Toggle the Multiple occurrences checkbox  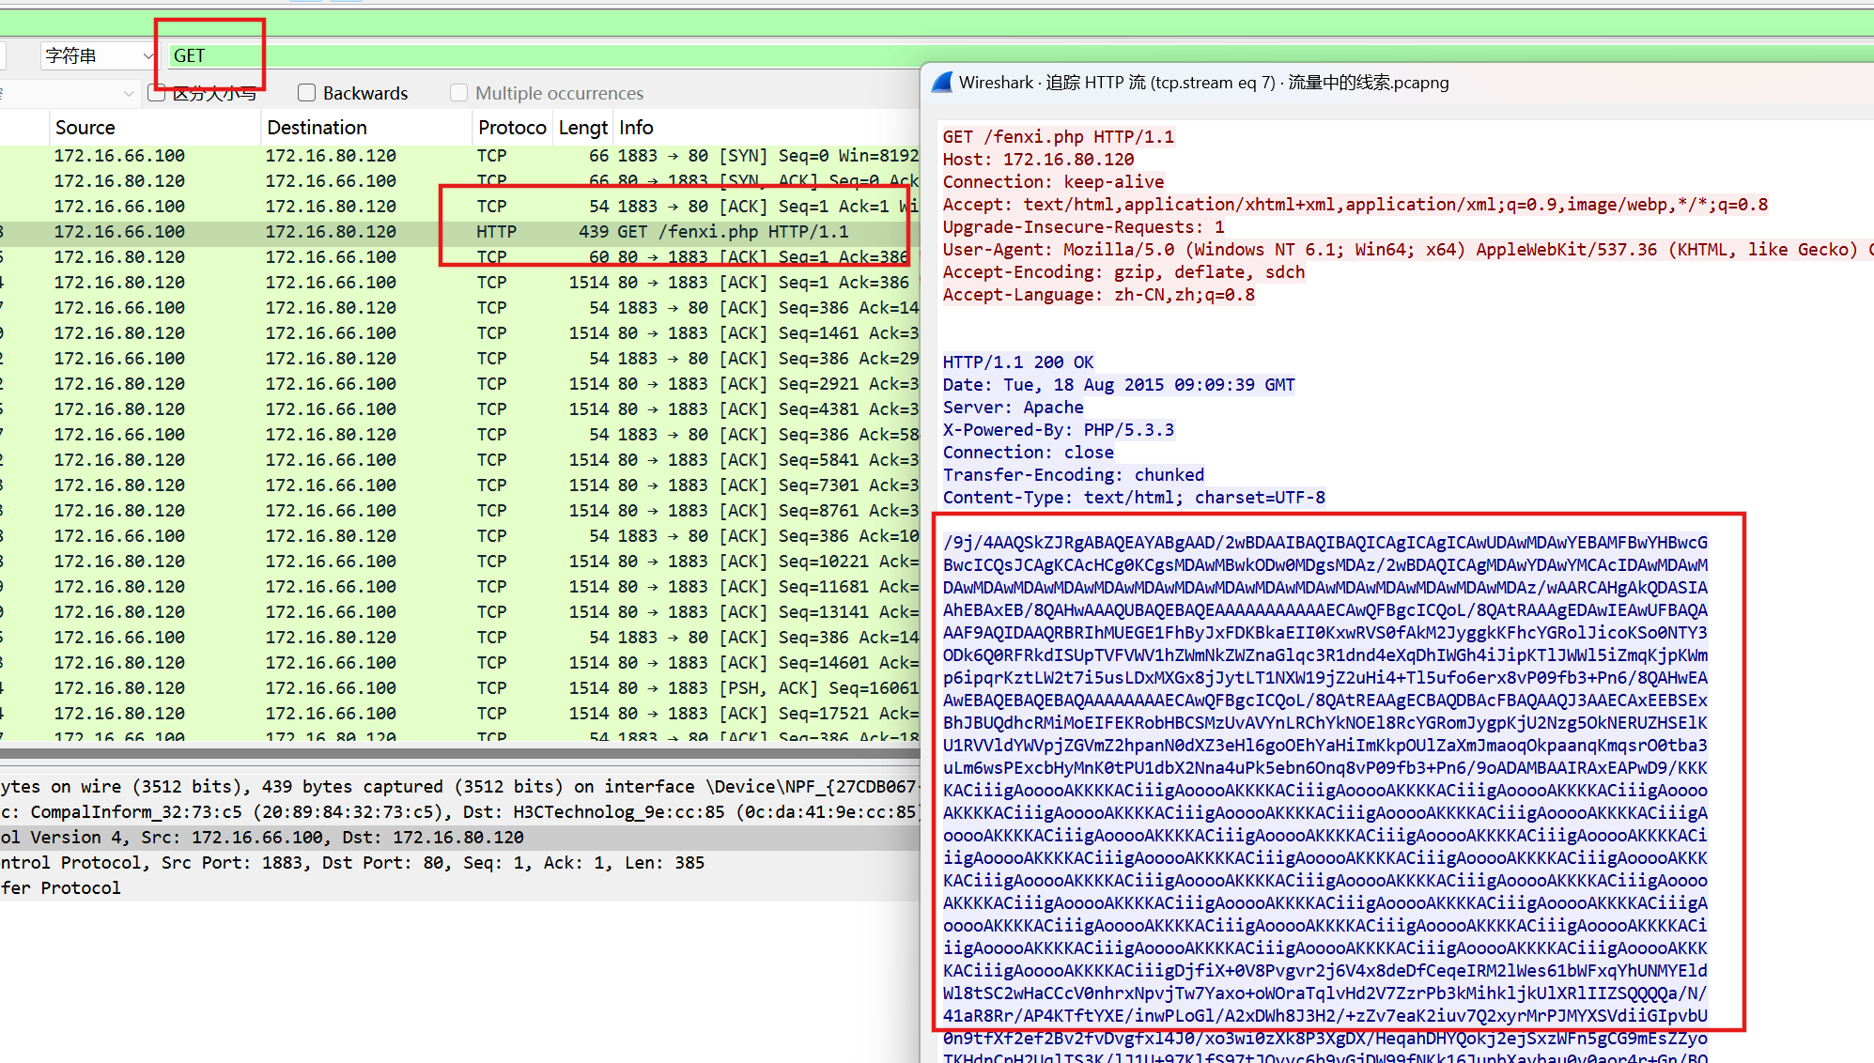pos(458,93)
